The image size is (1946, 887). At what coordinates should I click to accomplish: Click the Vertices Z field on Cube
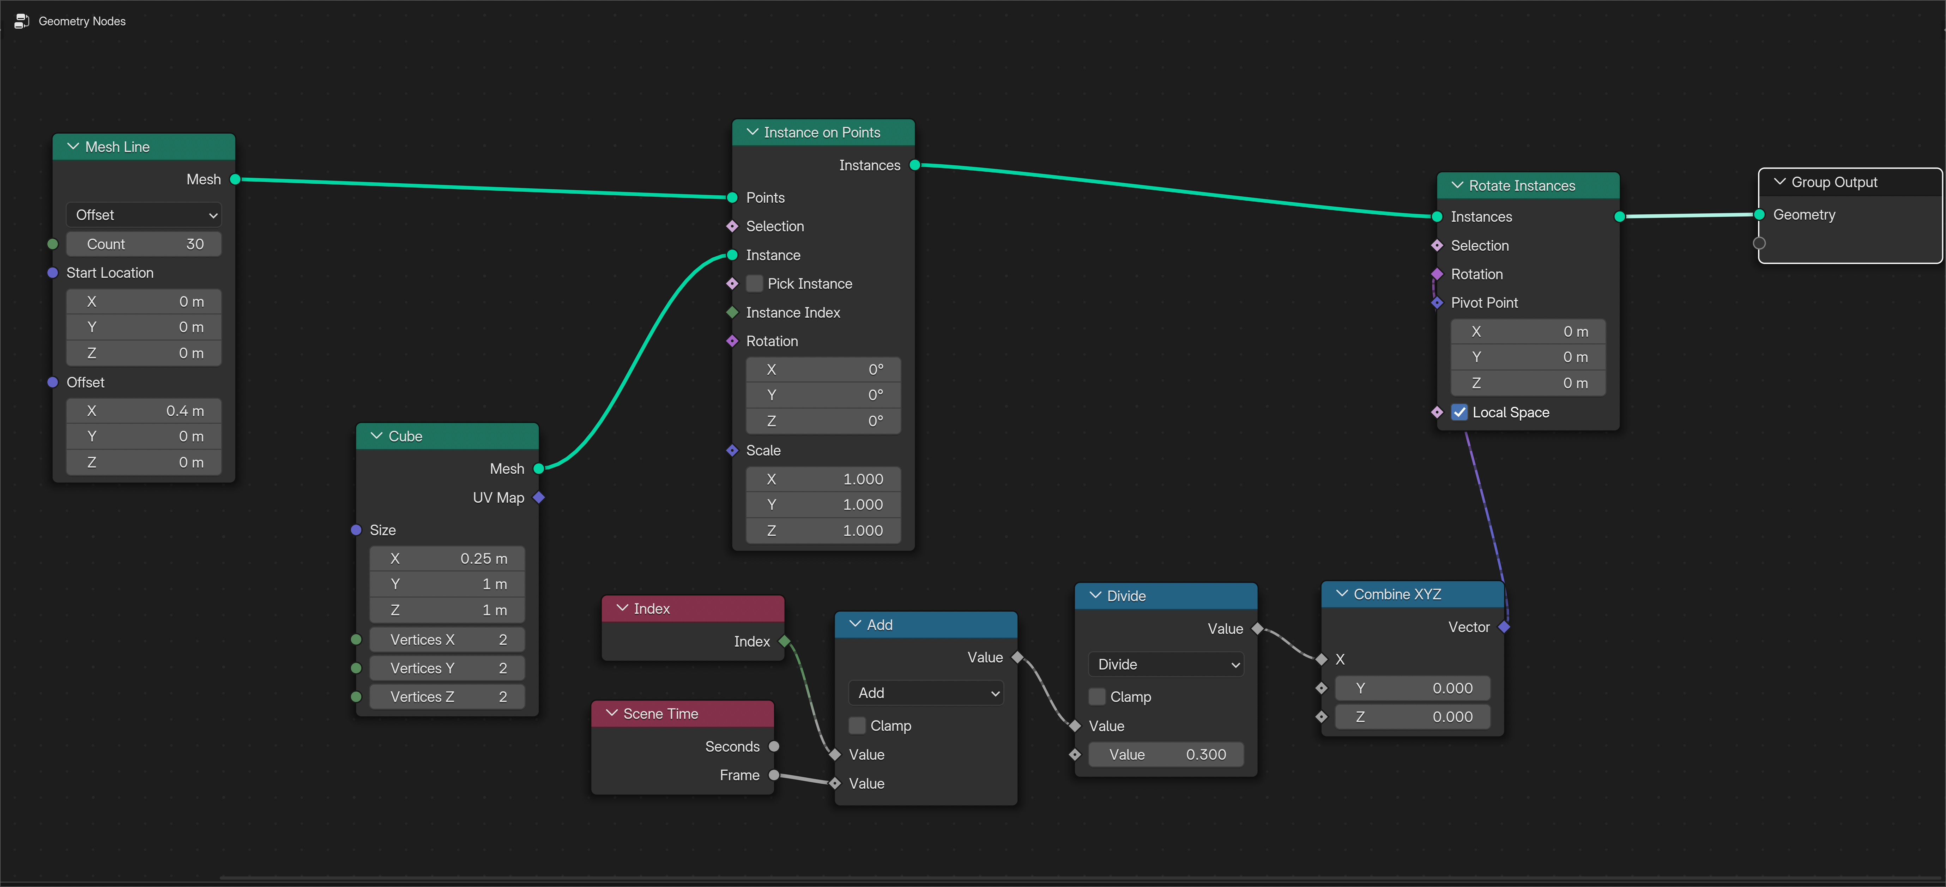point(447,697)
